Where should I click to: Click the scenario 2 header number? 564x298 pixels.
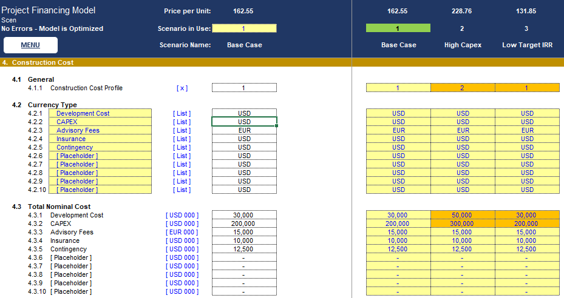(462, 28)
